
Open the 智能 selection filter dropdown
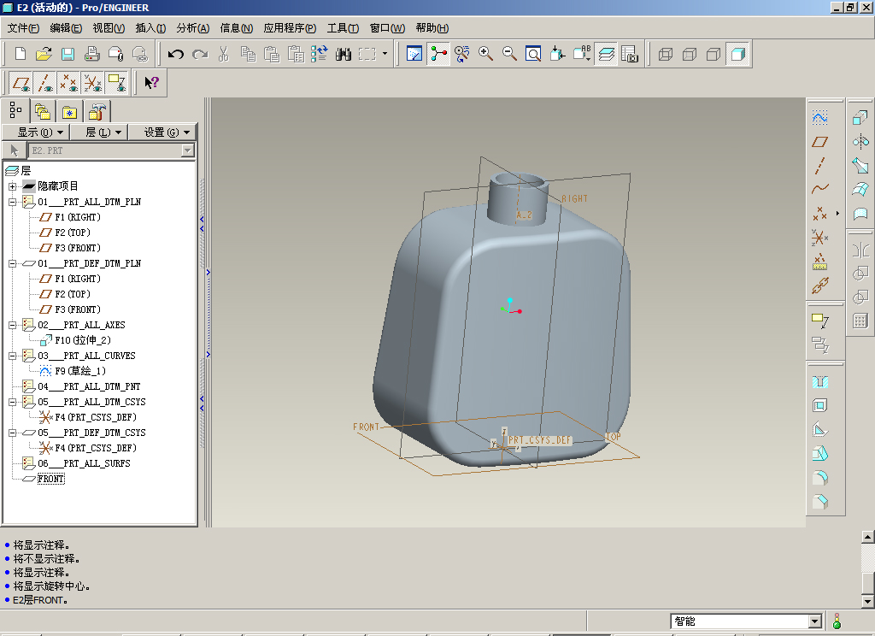click(814, 621)
